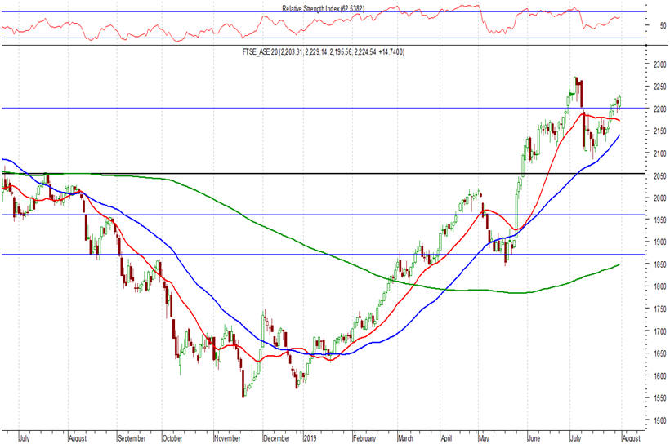
Task: Click the November time axis label
Action: tap(227, 438)
